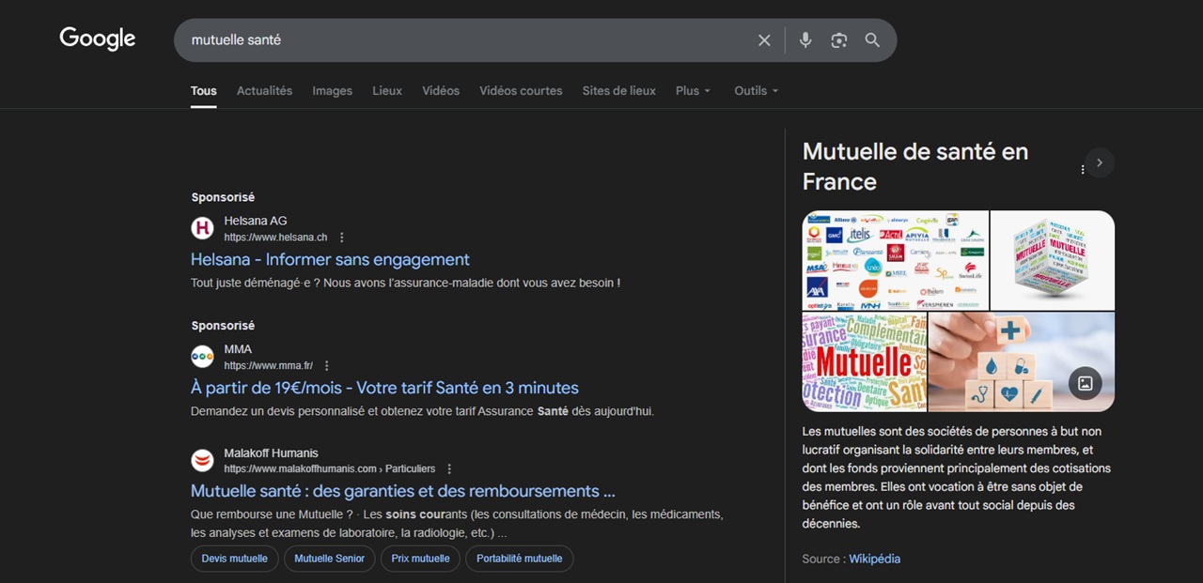Click the image gallery icon on thumbnail
1203x583 pixels.
(1085, 383)
